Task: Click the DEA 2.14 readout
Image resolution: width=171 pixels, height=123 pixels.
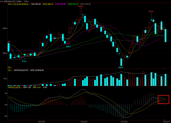Action: (37, 87)
